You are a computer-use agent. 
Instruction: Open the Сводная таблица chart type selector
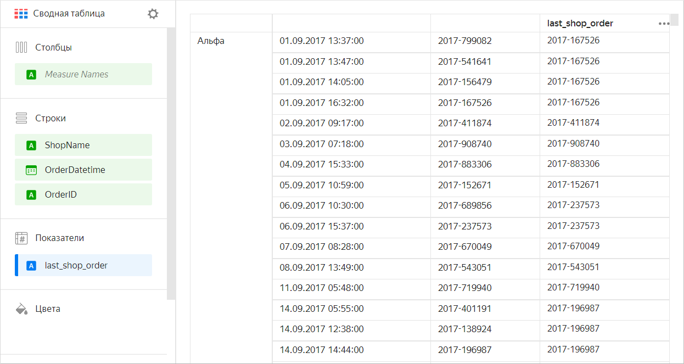pos(69,14)
